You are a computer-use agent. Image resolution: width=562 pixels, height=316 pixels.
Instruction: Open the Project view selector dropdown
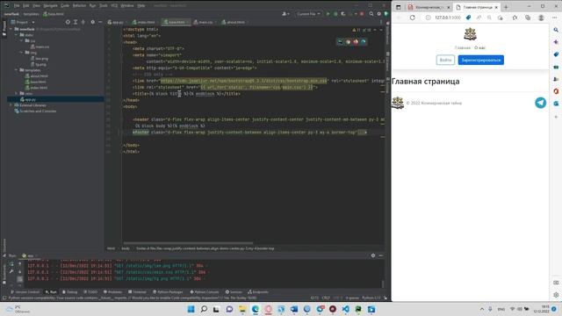24,22
